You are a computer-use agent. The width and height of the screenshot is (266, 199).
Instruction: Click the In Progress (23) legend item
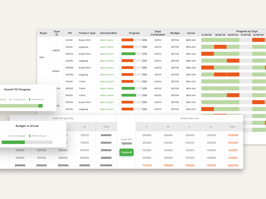[17, 99]
